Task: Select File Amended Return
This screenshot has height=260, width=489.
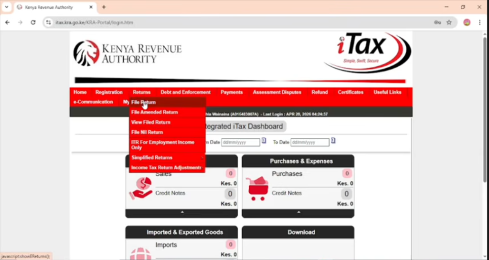Action: [x=167, y=112]
